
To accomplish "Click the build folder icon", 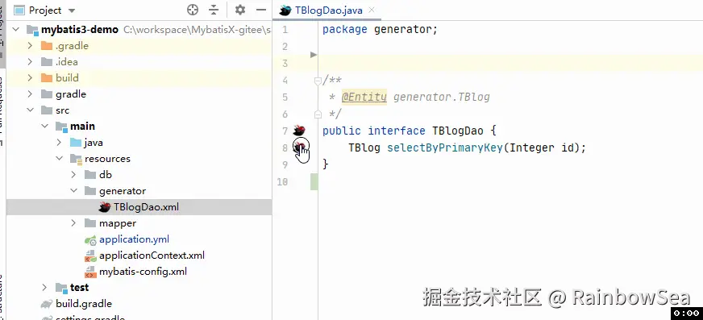I will click(47, 78).
